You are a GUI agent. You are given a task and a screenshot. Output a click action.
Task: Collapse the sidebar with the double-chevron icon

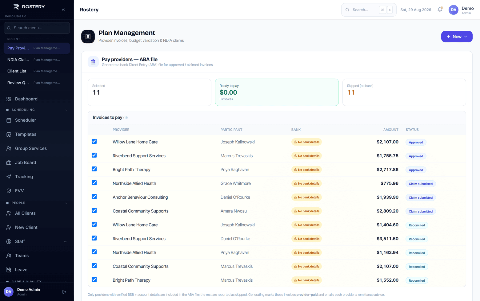click(63, 10)
